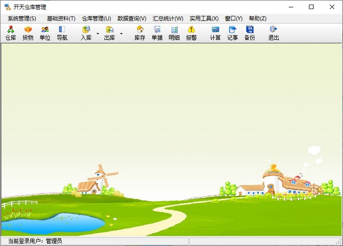This screenshot has width=343, height=246.
Task: Click the 导航 (navigation) toolbar icon
Action: 62,33
